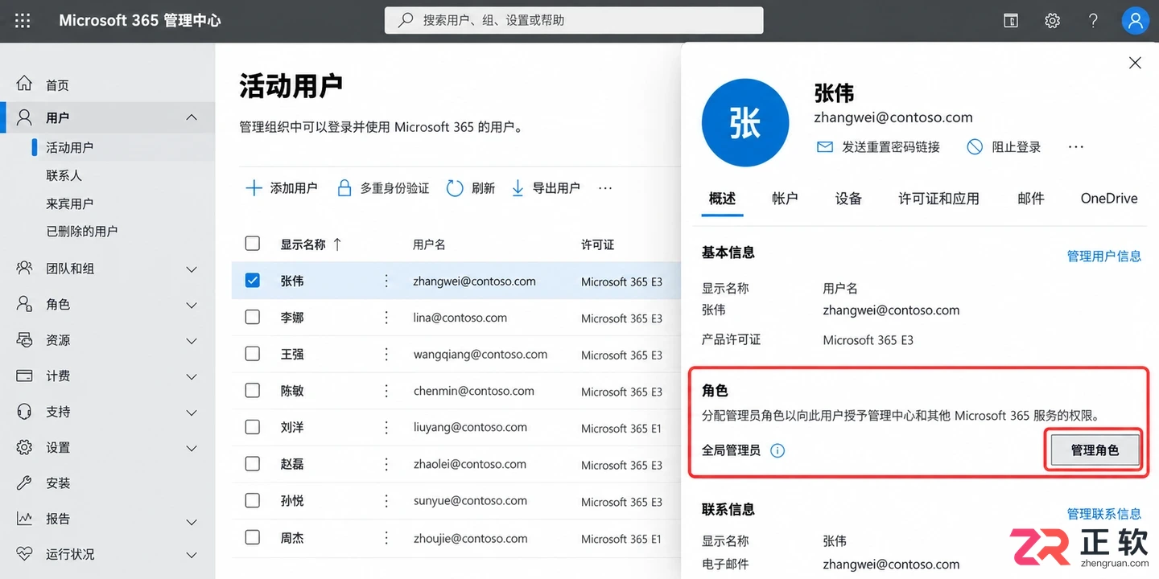Check the 周杰 row checkbox
This screenshot has height=579, width=1159.
[x=253, y=537]
